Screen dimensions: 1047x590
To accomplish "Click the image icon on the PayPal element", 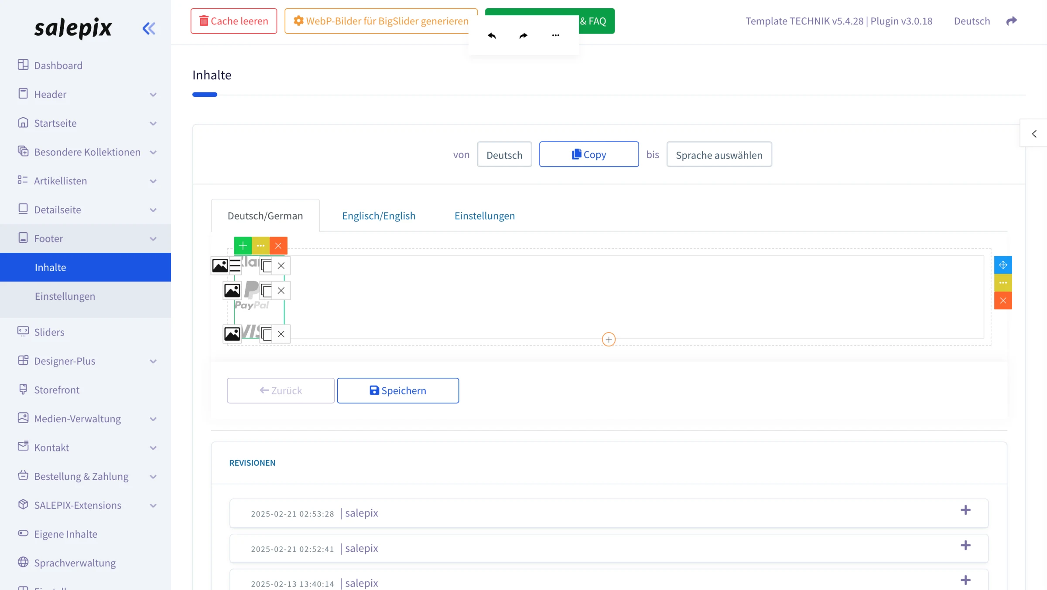I will click(x=232, y=291).
